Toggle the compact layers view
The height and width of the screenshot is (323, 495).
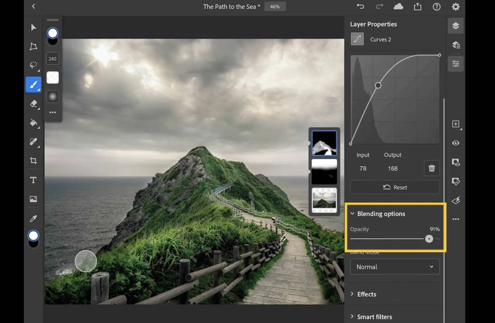(x=455, y=26)
